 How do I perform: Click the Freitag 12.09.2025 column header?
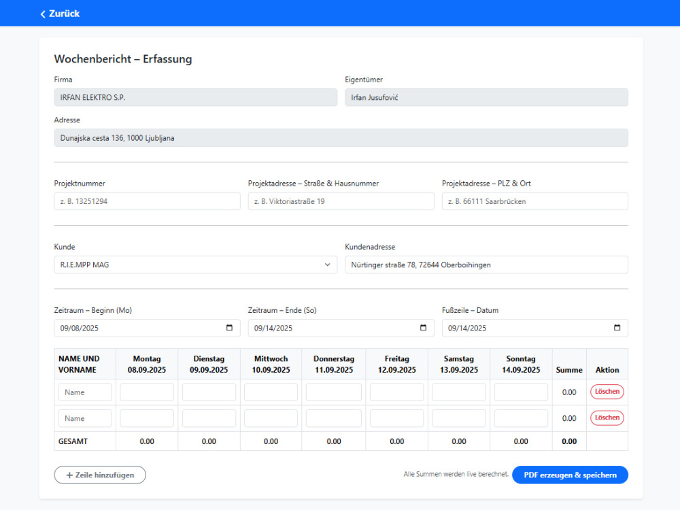397,364
